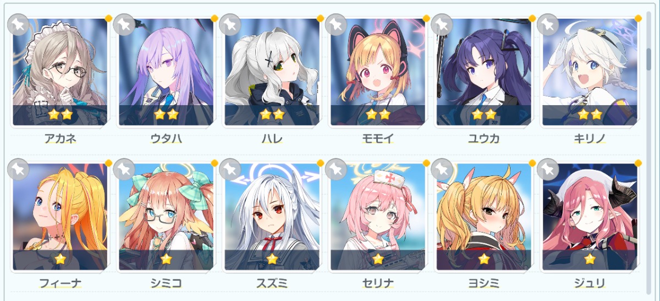This screenshot has height=301, width=660.
Task: Click the pin icon on ユウカ's card
Action: pyautogui.click(x=442, y=25)
